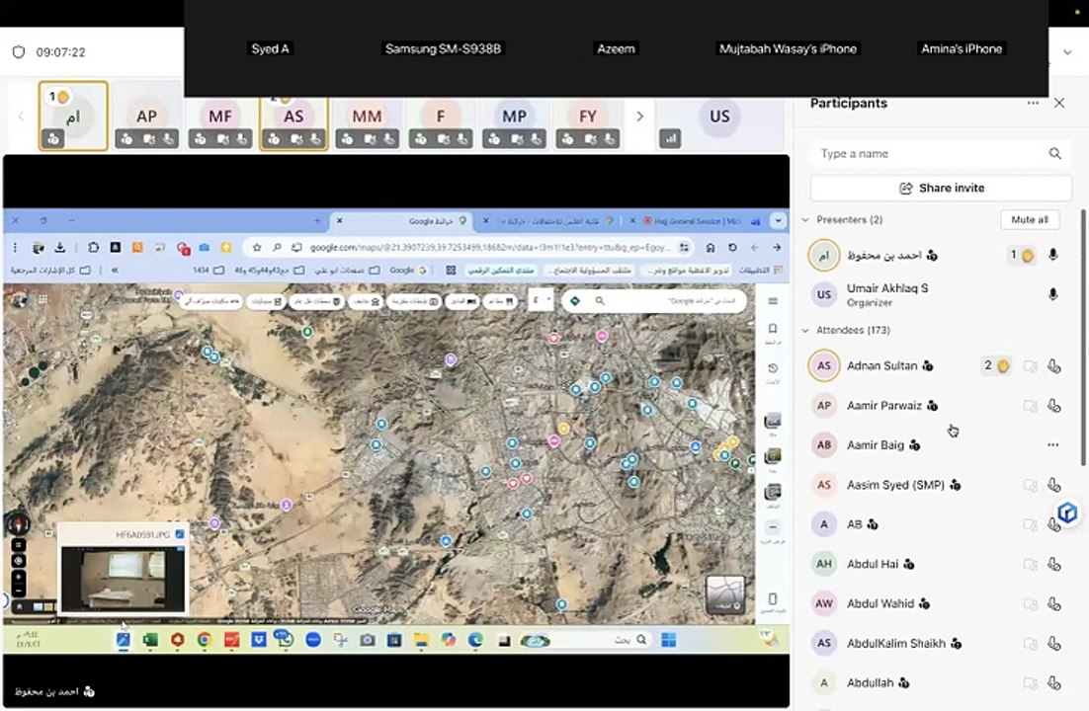Open Chrome from the shared screen taskbar
Viewport: 1089px width, 711px height.
pos(205,640)
